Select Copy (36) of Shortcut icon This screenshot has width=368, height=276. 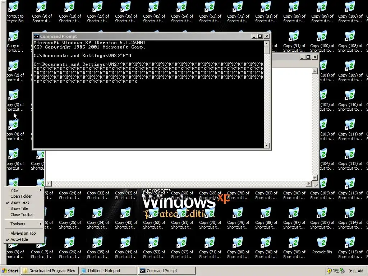(x=126, y=11)
